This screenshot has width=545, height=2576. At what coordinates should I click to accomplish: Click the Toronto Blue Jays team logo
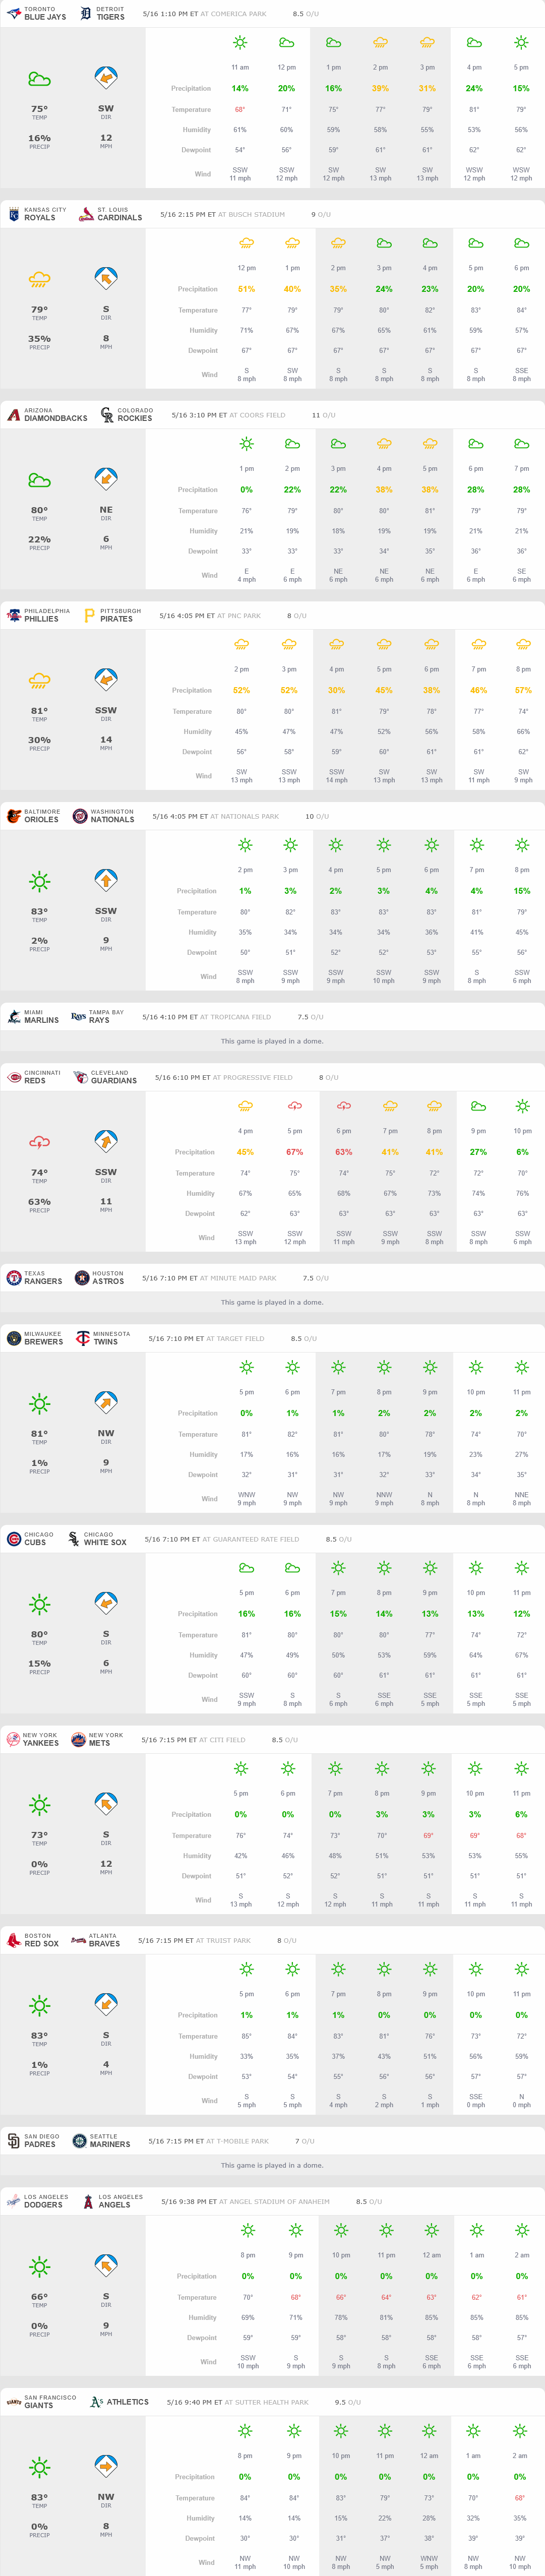pyautogui.click(x=13, y=14)
